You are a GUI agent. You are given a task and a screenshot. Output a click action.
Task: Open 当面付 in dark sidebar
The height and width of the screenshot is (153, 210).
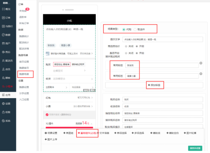click(7, 26)
